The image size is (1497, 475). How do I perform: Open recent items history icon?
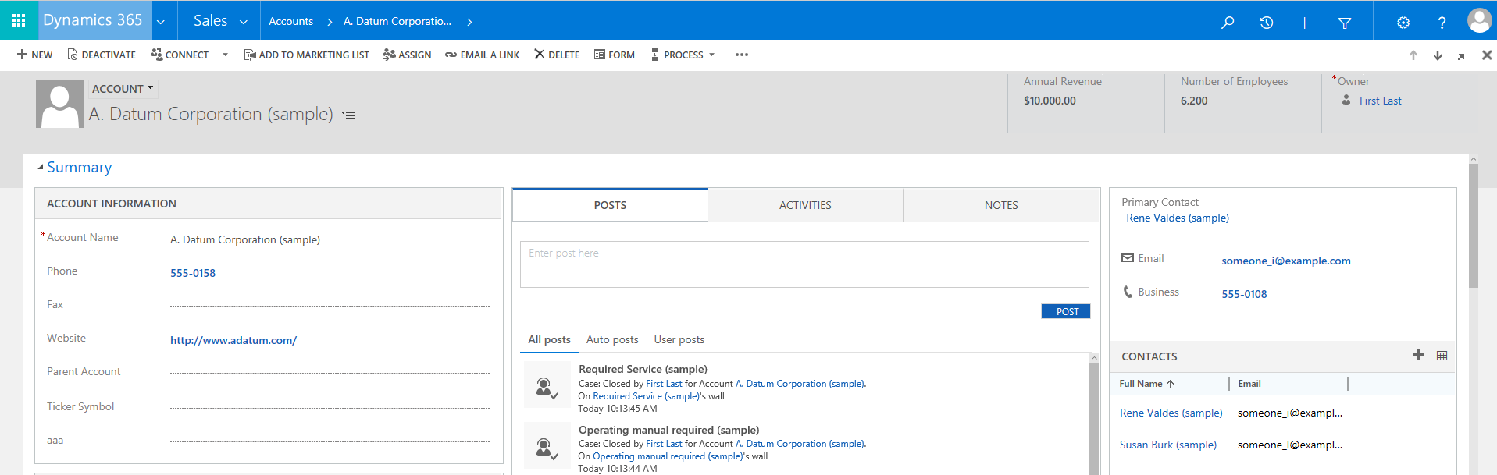pyautogui.click(x=1267, y=23)
